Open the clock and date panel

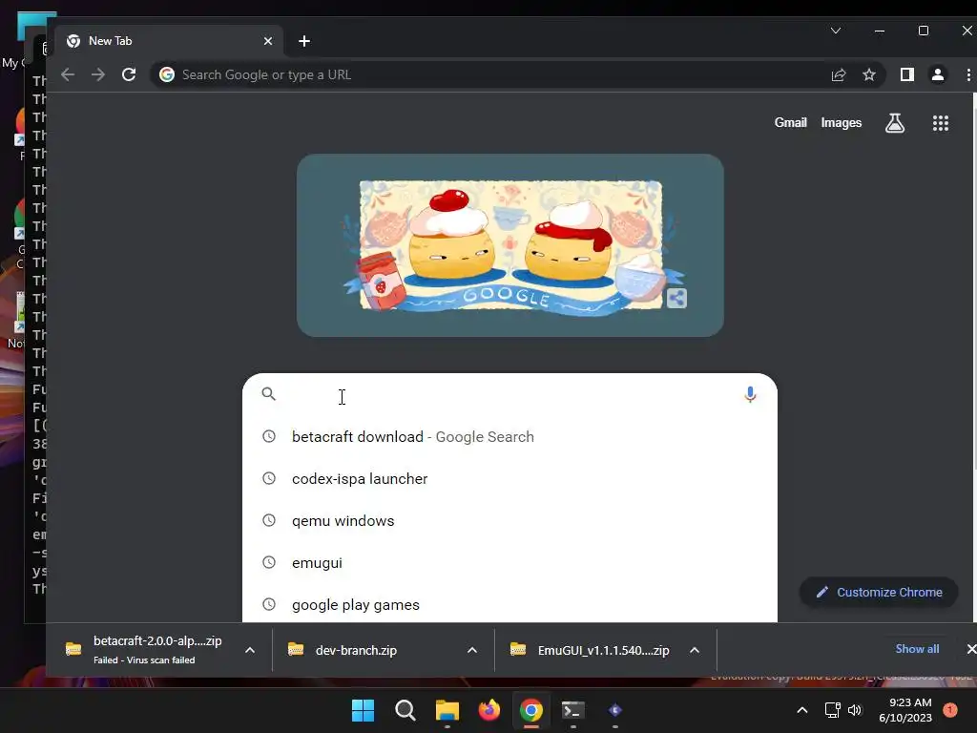click(x=904, y=710)
